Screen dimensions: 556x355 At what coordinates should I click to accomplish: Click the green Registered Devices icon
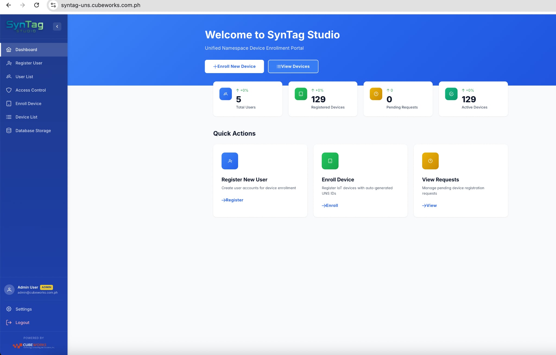coord(301,94)
